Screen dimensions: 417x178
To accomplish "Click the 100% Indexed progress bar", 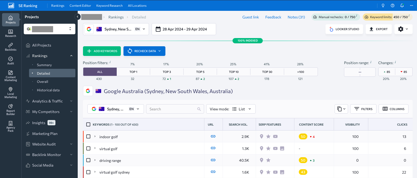I will click(x=248, y=40).
